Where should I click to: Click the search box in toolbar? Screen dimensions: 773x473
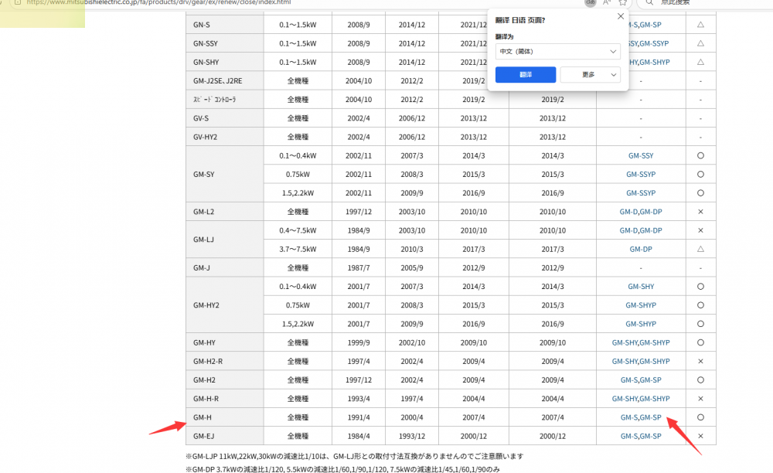click(x=696, y=2)
